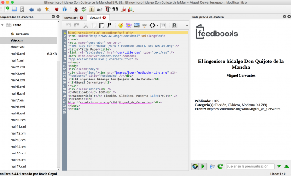Close the Explorador de archivos panel
Image resolution: width=291 pixels, height=176 pixels.
click(58, 17)
